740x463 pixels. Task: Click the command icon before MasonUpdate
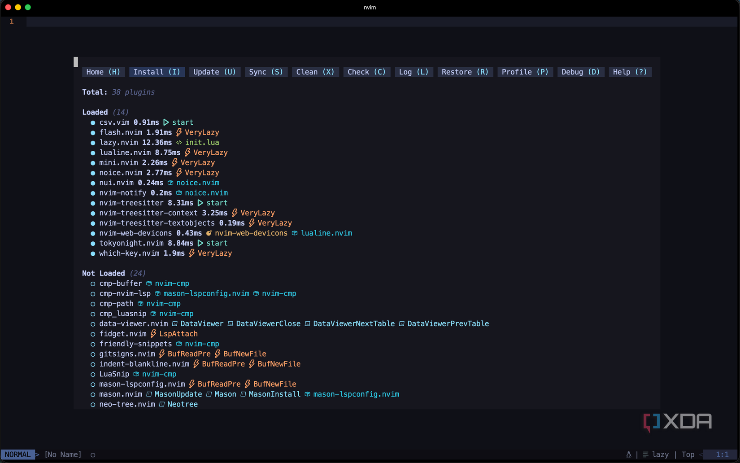click(x=149, y=394)
